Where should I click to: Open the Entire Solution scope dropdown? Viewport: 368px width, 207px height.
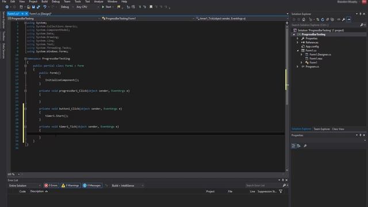(24, 185)
